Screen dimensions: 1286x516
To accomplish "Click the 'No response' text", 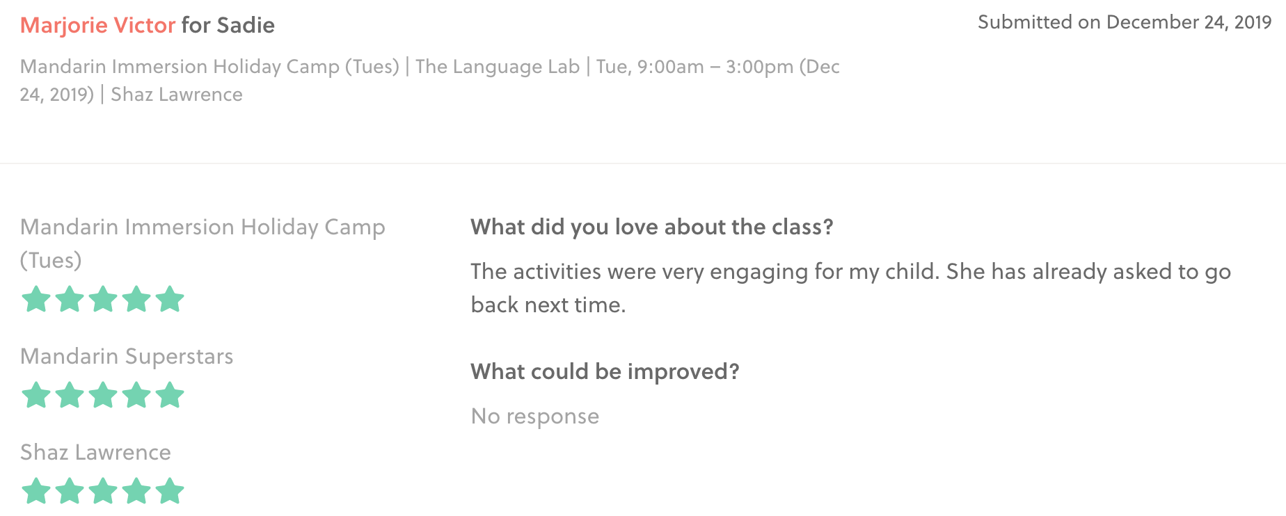I will tap(534, 416).
